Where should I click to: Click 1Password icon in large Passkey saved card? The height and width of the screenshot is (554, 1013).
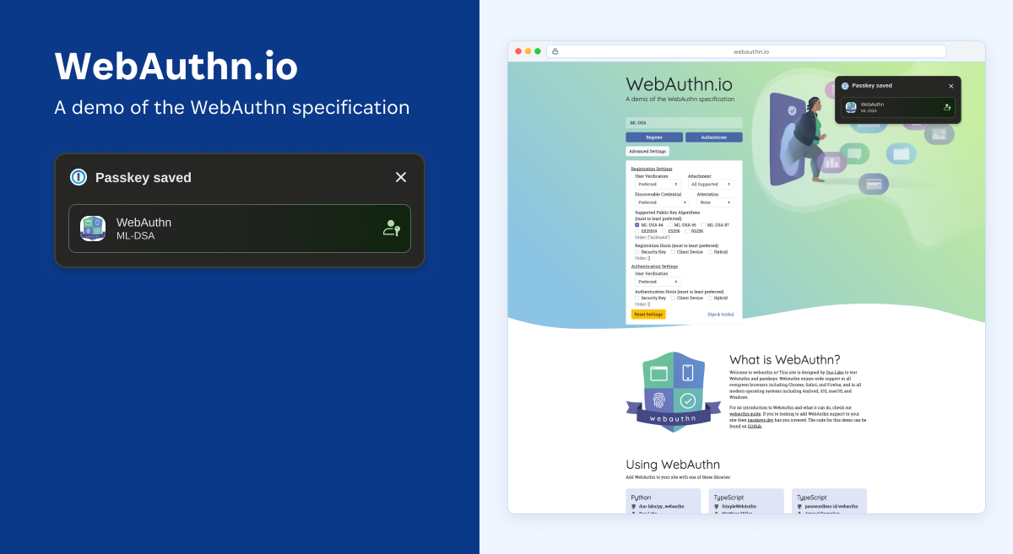(79, 177)
